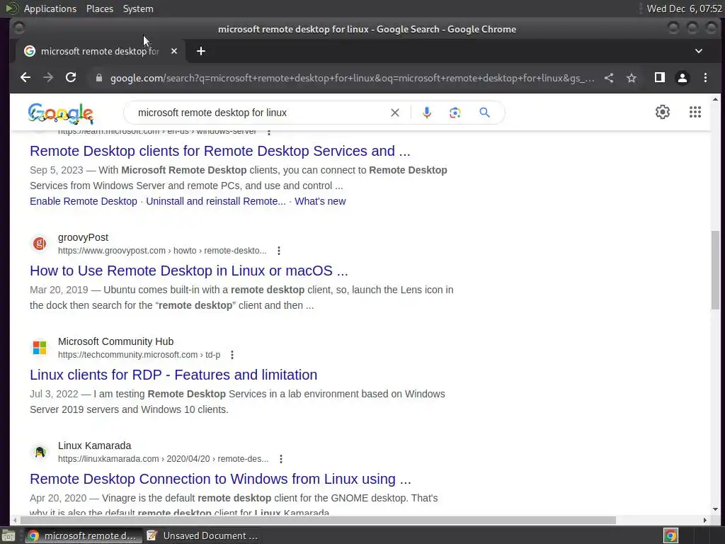Click the groovyPost site favicon
Image resolution: width=725 pixels, height=544 pixels.
[x=40, y=244]
